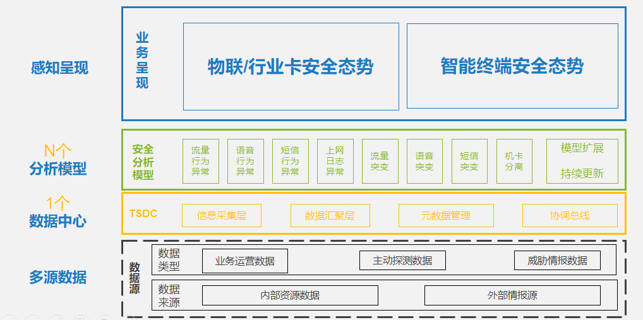Click the 数据汇聚层 box

coord(329,215)
